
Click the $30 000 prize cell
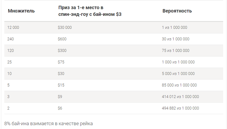click(65, 27)
